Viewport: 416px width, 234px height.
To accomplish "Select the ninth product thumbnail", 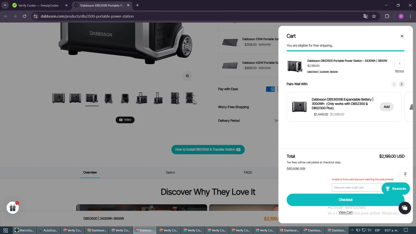I will click(x=191, y=98).
